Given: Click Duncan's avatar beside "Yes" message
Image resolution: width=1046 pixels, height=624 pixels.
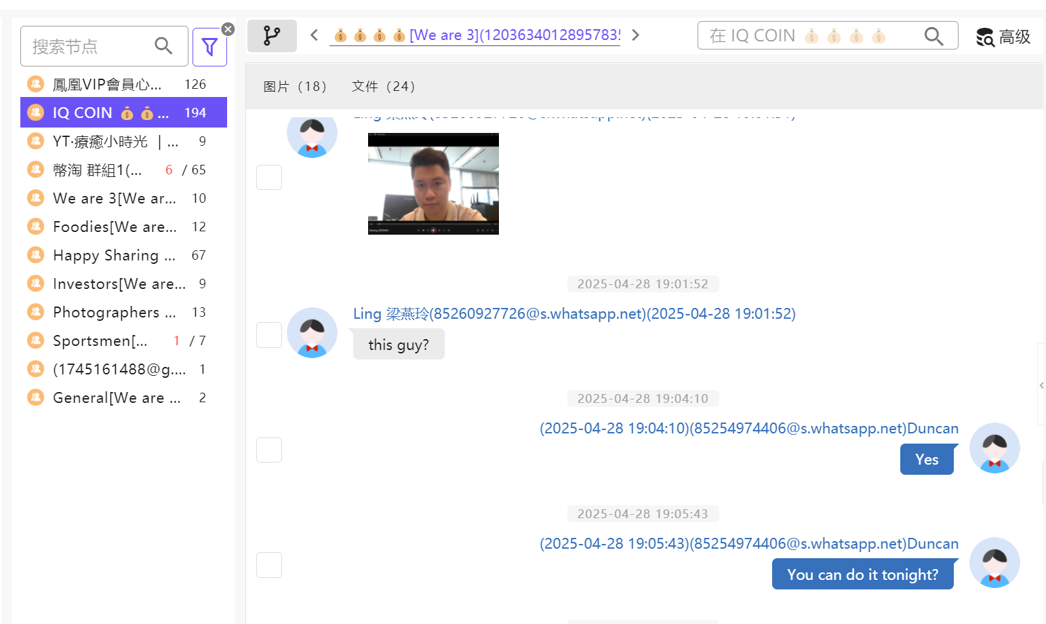Looking at the screenshot, I should [994, 448].
